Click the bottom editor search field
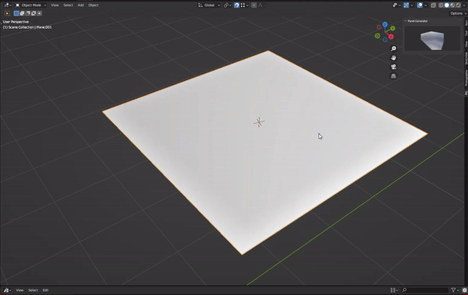Image resolution: width=468 pixels, height=295 pixels. (x=425, y=290)
